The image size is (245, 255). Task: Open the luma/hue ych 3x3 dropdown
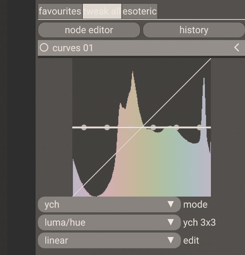109,222
